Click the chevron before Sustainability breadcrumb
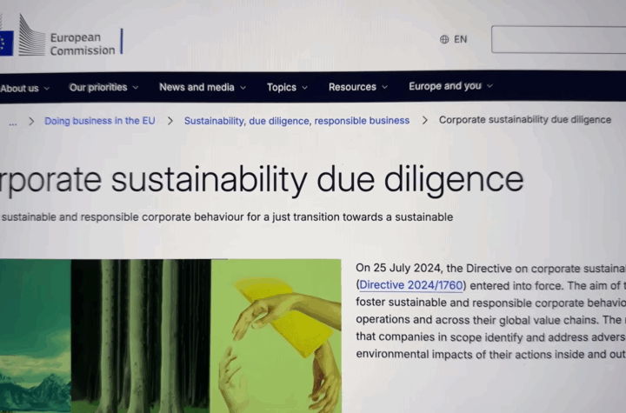Screen dimensions: 626x413 pyautogui.click(x=170, y=121)
